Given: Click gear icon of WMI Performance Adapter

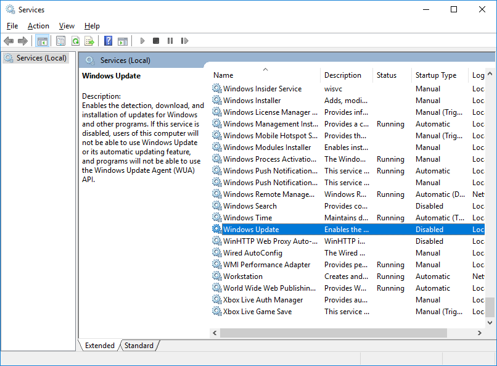Looking at the screenshot, I should (x=217, y=264).
